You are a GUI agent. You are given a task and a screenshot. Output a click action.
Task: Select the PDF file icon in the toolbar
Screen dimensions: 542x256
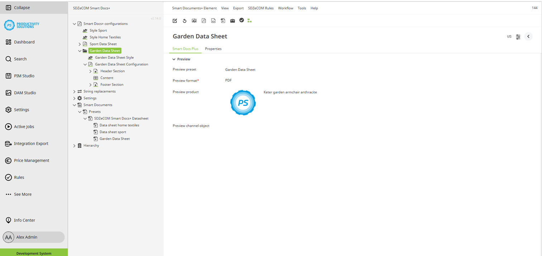204,21
